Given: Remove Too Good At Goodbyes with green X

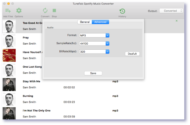Looking at the screenshot, I should pyautogui.click(x=177, y=21).
